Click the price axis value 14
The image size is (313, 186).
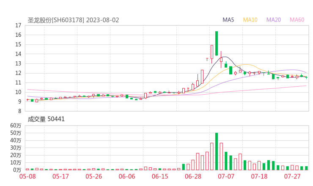click(18, 54)
